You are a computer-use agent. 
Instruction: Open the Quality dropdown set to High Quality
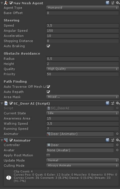click(x=83, y=69)
